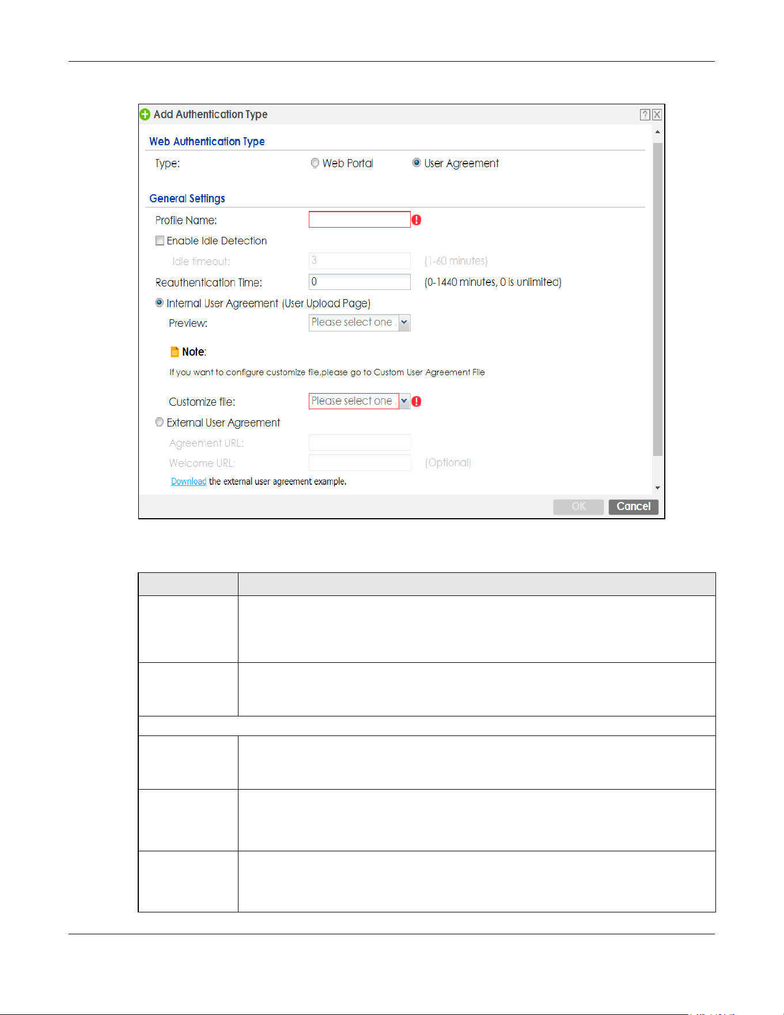784x1015 pixels.
Task: Click the dialog scrollbar up arrow
Action: coord(658,132)
